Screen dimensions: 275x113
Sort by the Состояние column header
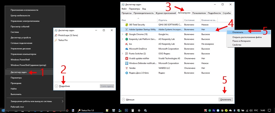pos(189,20)
